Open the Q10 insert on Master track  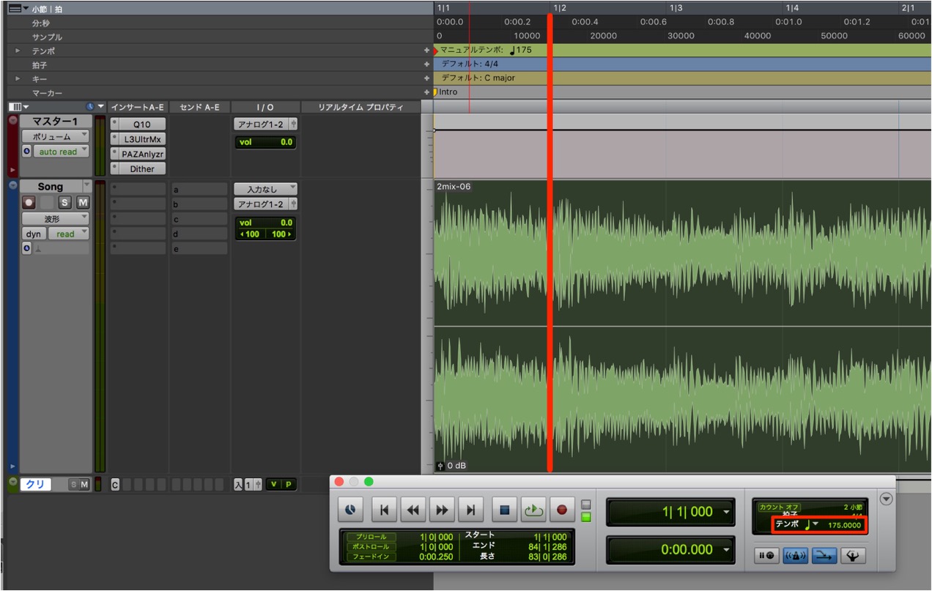click(142, 124)
